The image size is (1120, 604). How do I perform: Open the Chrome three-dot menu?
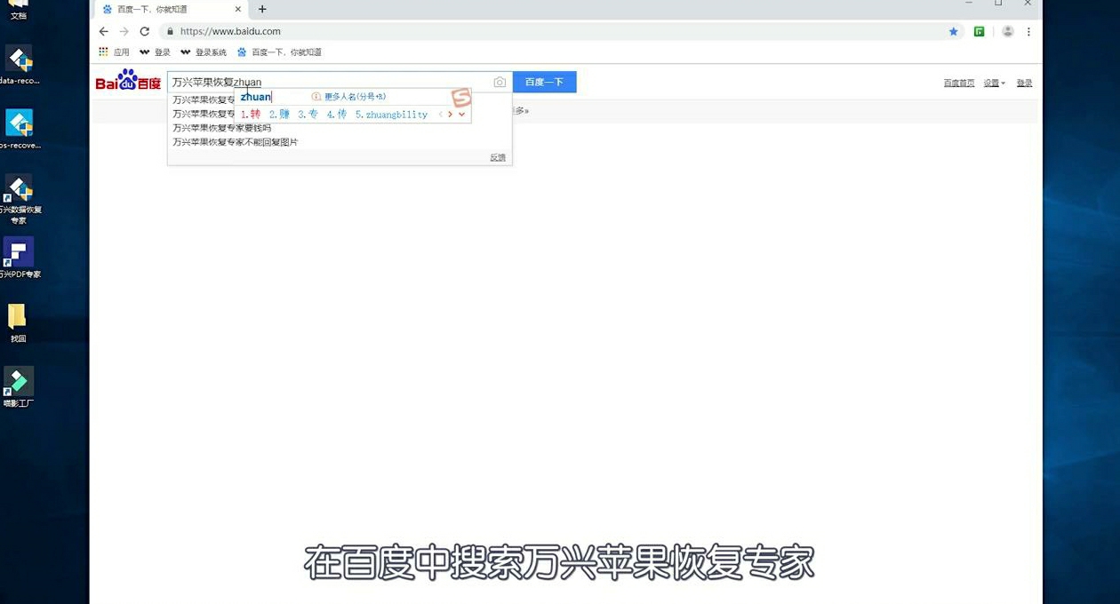1029,31
